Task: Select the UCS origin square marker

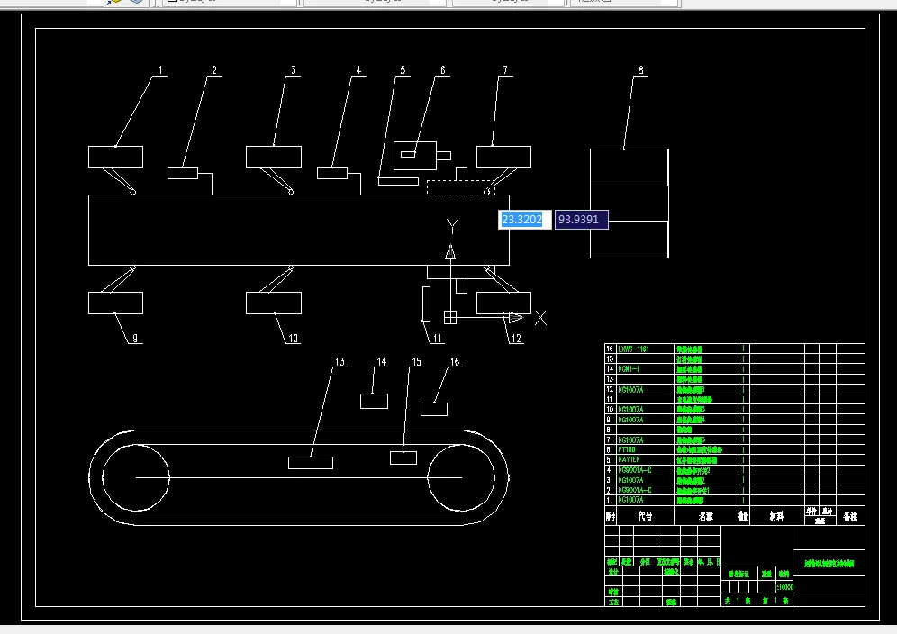Action: [450, 317]
